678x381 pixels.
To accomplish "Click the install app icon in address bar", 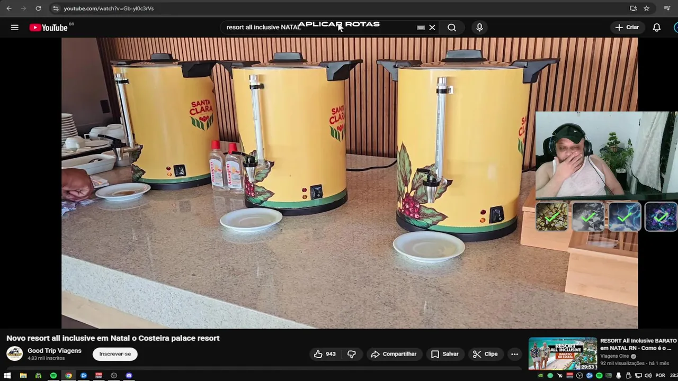I will pyautogui.click(x=633, y=8).
